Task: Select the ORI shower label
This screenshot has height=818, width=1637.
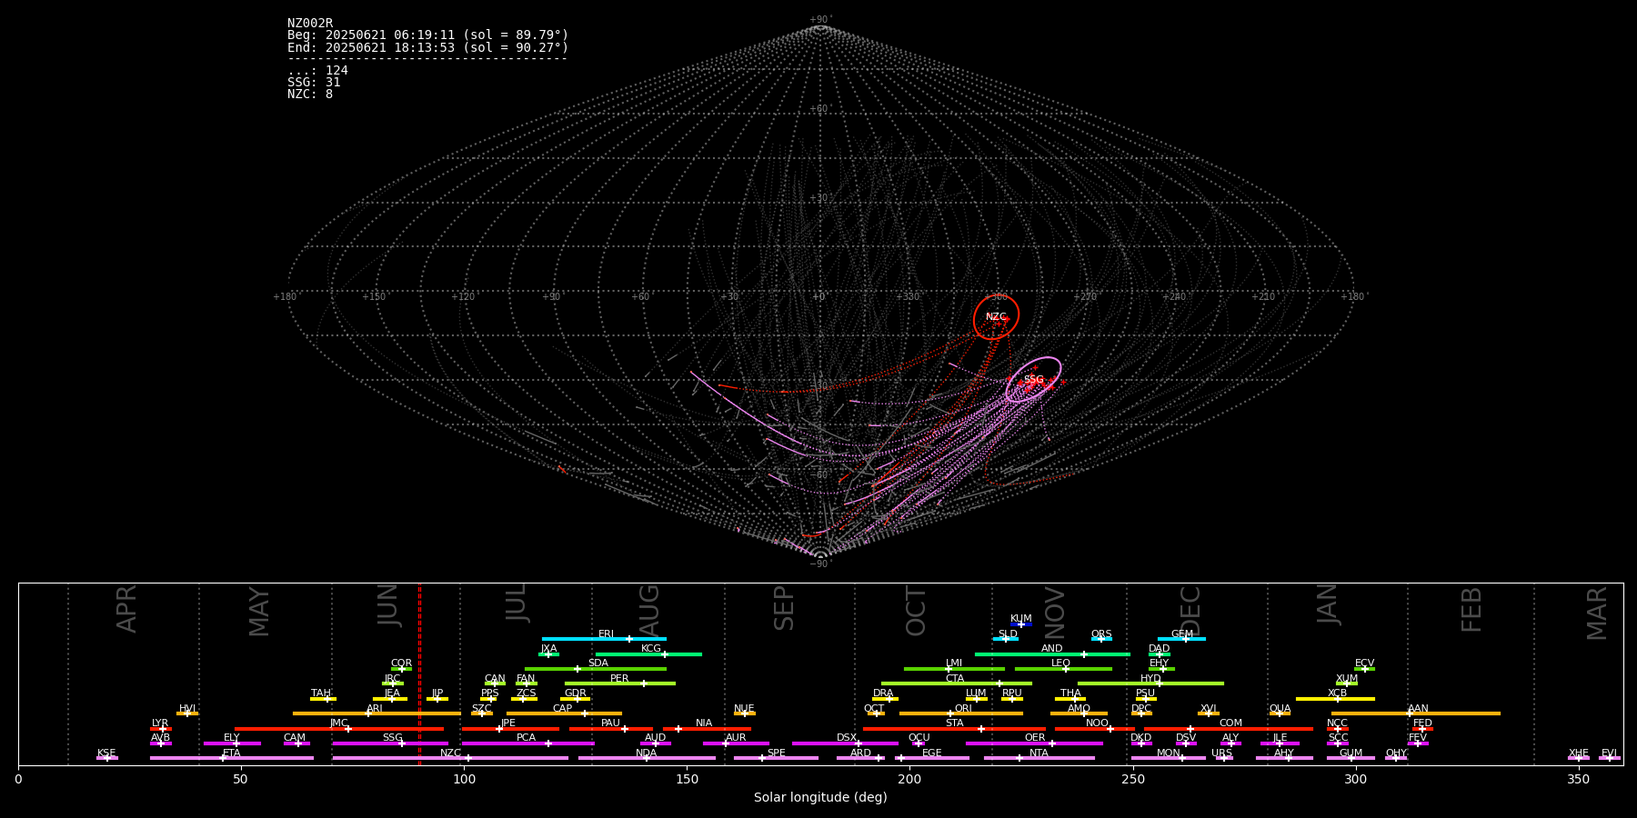Action: tap(963, 709)
